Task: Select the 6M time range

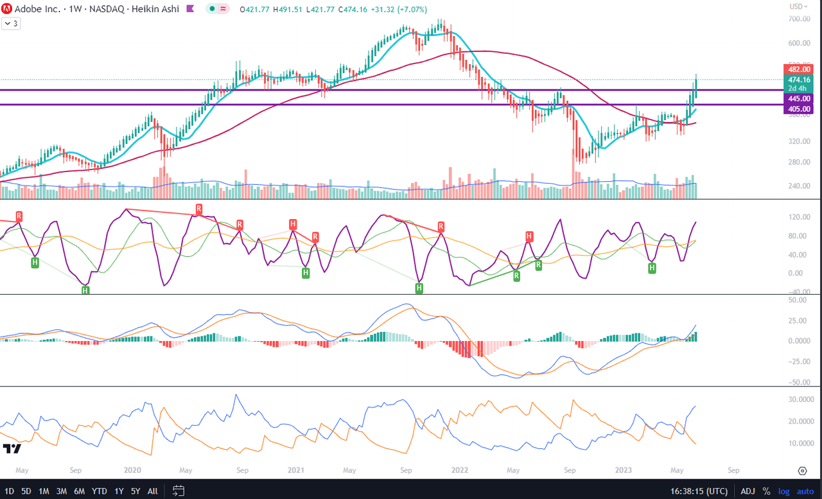Action: 80,491
